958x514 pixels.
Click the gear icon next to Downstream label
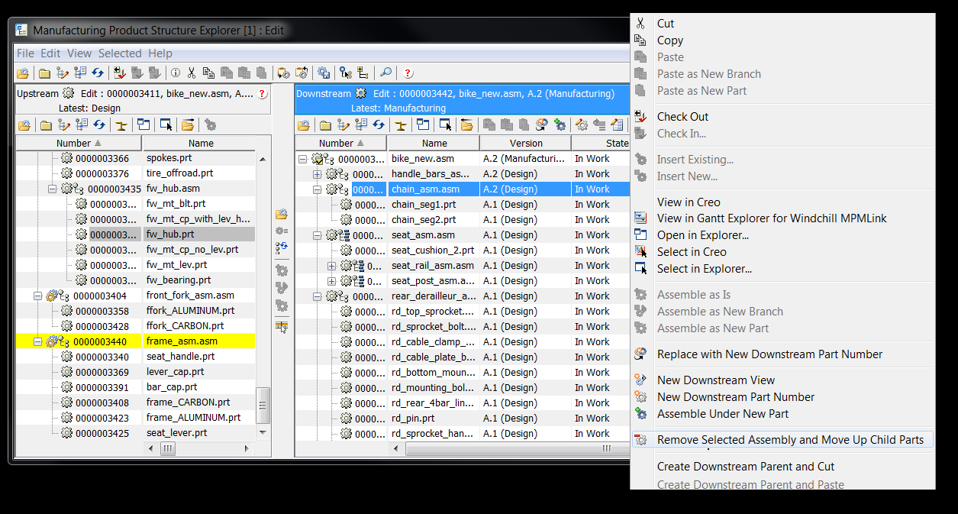(x=360, y=94)
